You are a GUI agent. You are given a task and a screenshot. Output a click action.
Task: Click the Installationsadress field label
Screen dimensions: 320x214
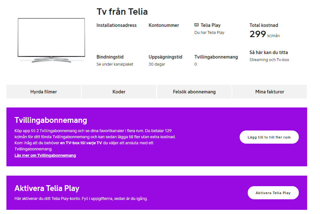pos(116,25)
